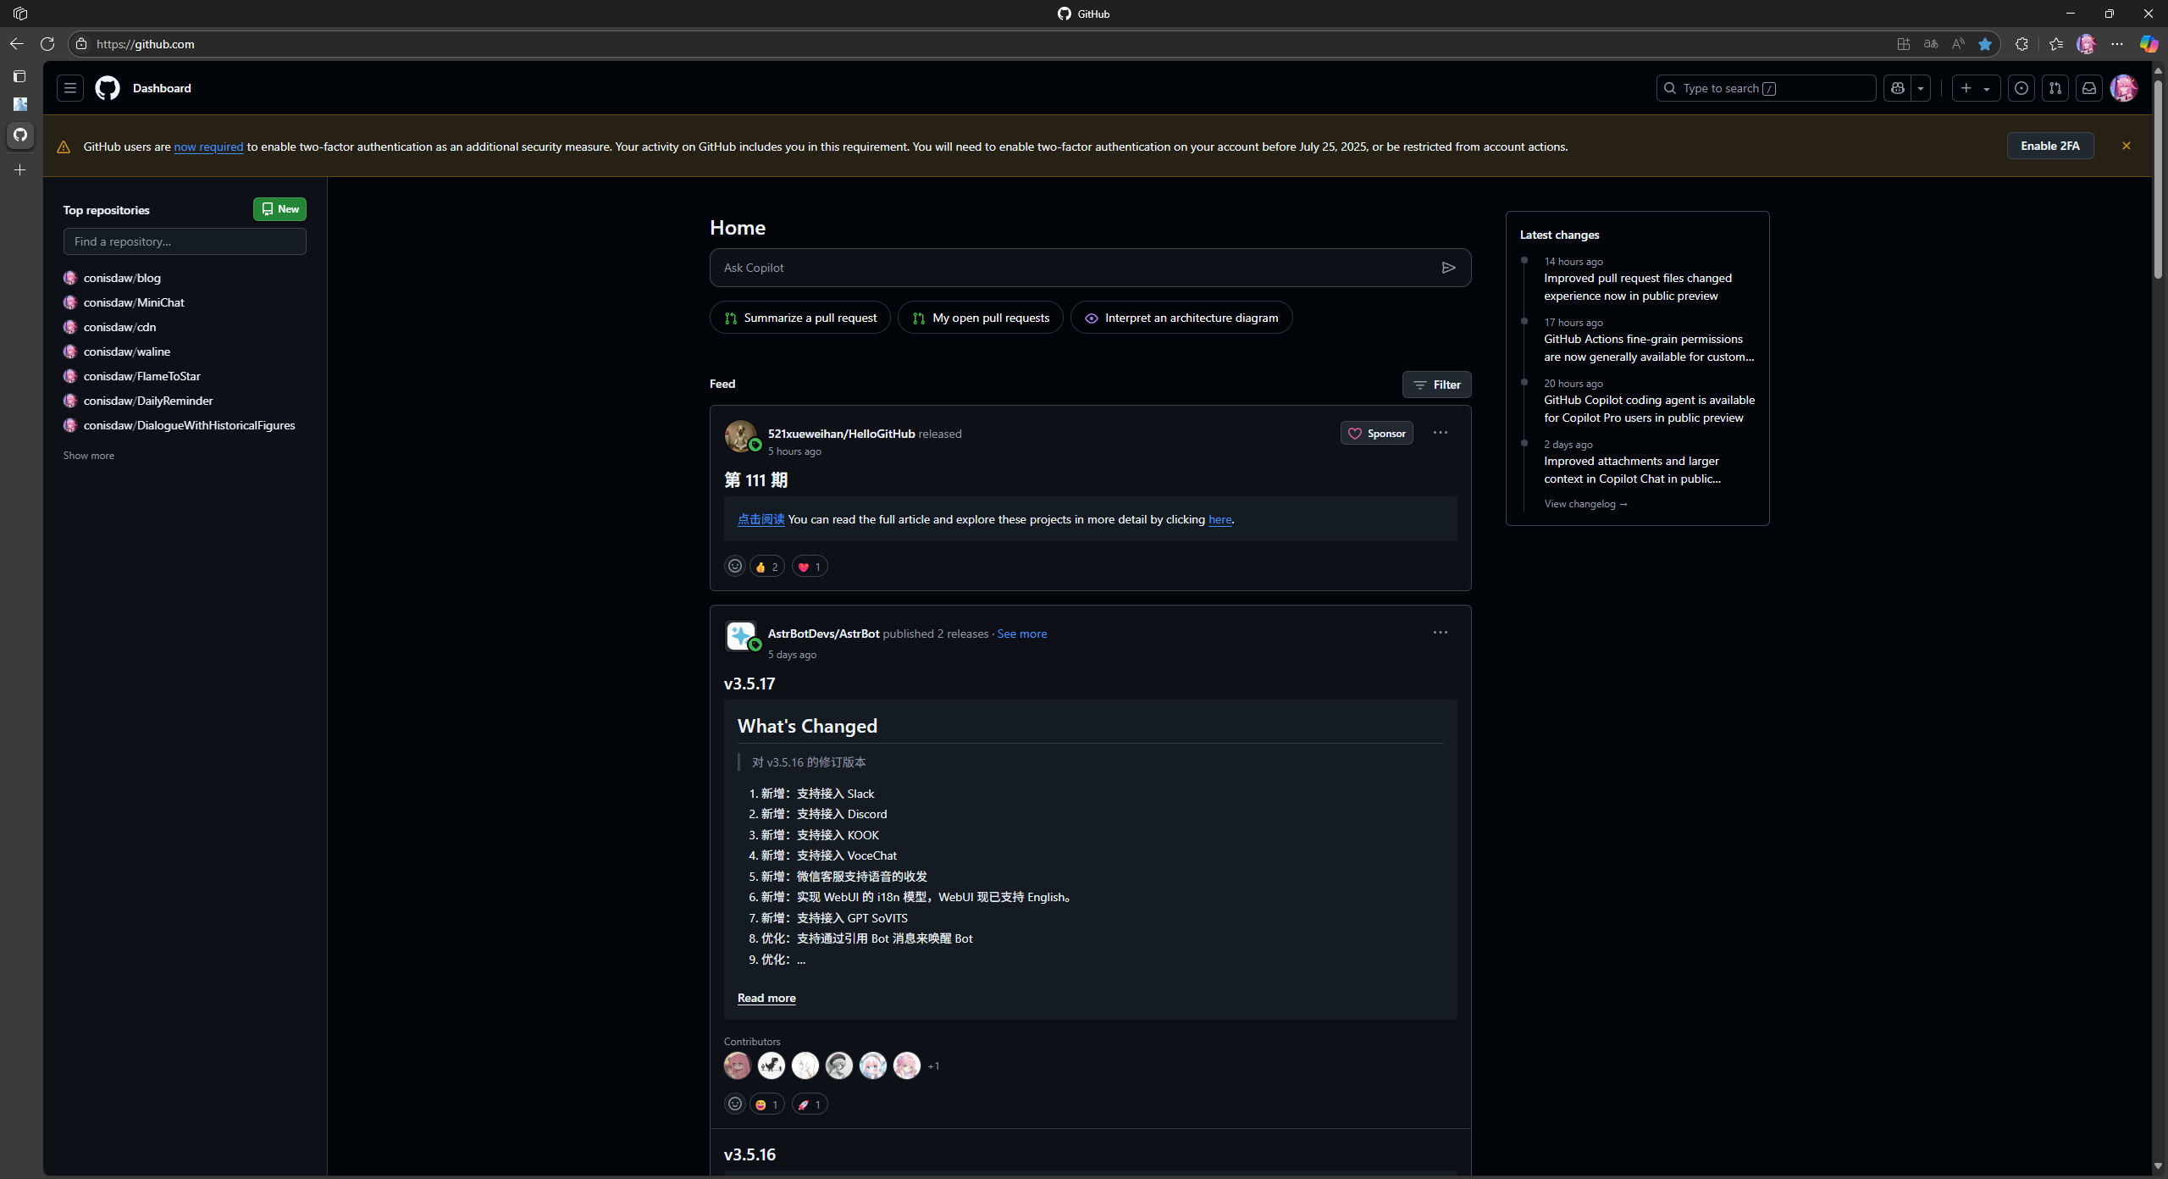Open conisdaw/DailyReminder repository

[148, 401]
